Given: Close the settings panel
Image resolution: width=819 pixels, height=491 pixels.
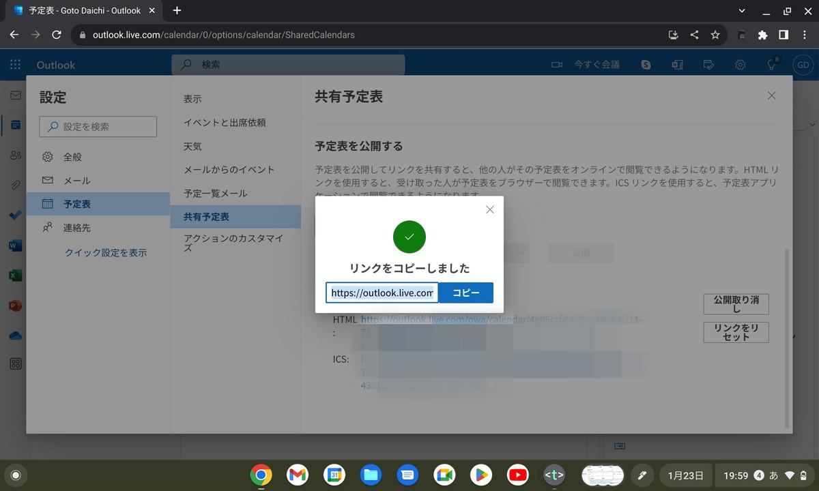Looking at the screenshot, I should pos(771,95).
